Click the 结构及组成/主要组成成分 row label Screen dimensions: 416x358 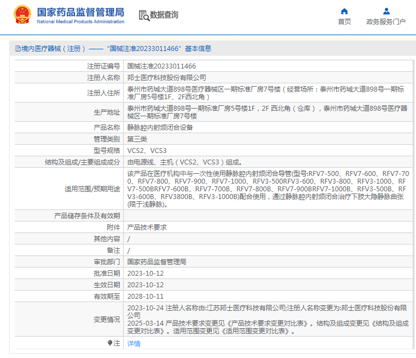[82, 162]
